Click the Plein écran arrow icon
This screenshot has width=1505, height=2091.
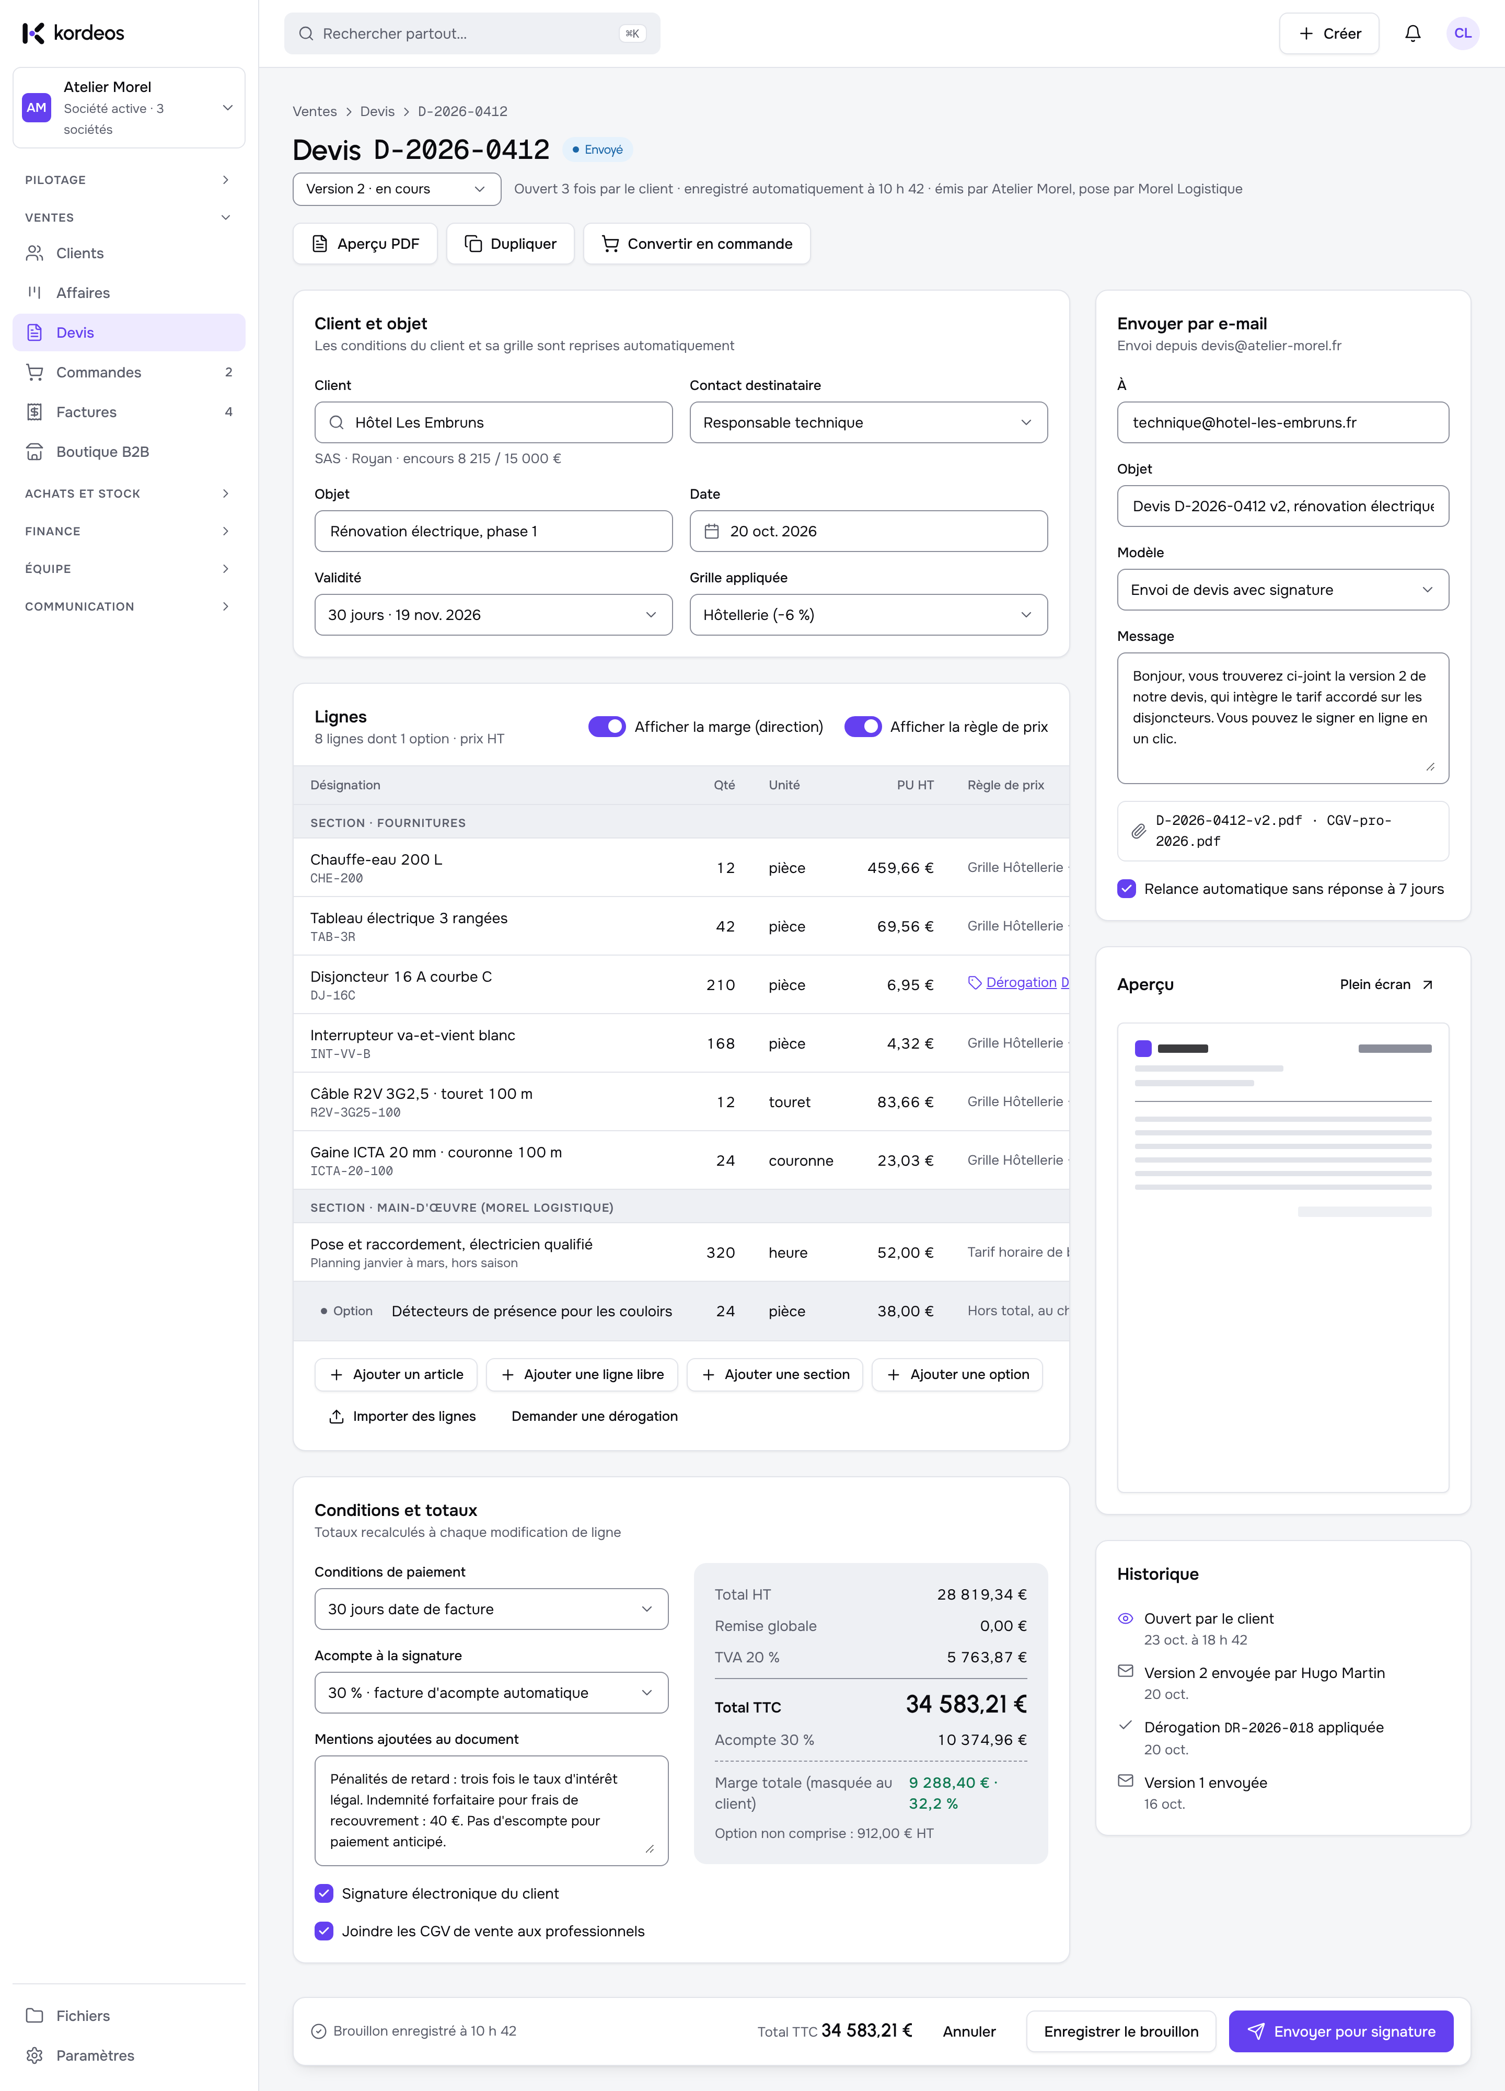click(1427, 985)
